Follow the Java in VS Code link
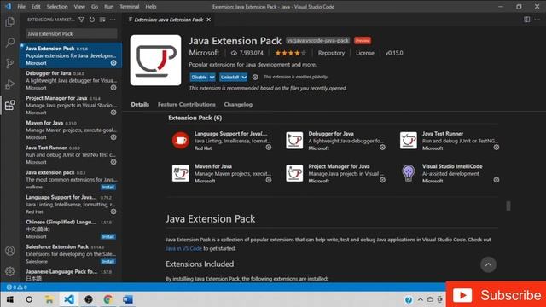 point(183,248)
